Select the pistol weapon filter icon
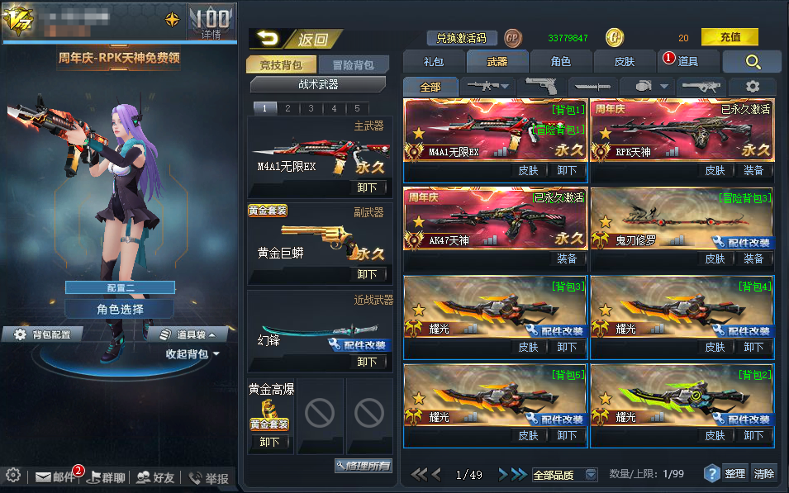Viewport: 789px width, 493px height. click(x=541, y=87)
